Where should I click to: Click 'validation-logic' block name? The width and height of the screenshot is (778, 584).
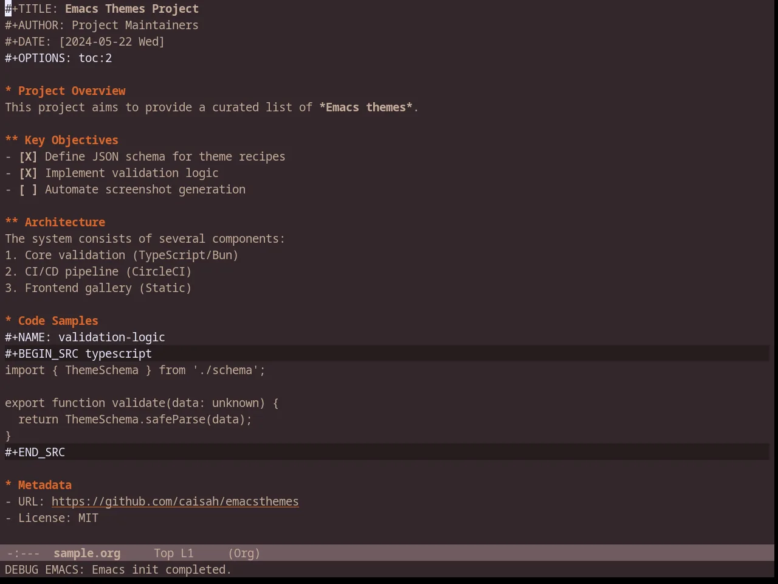click(x=112, y=337)
